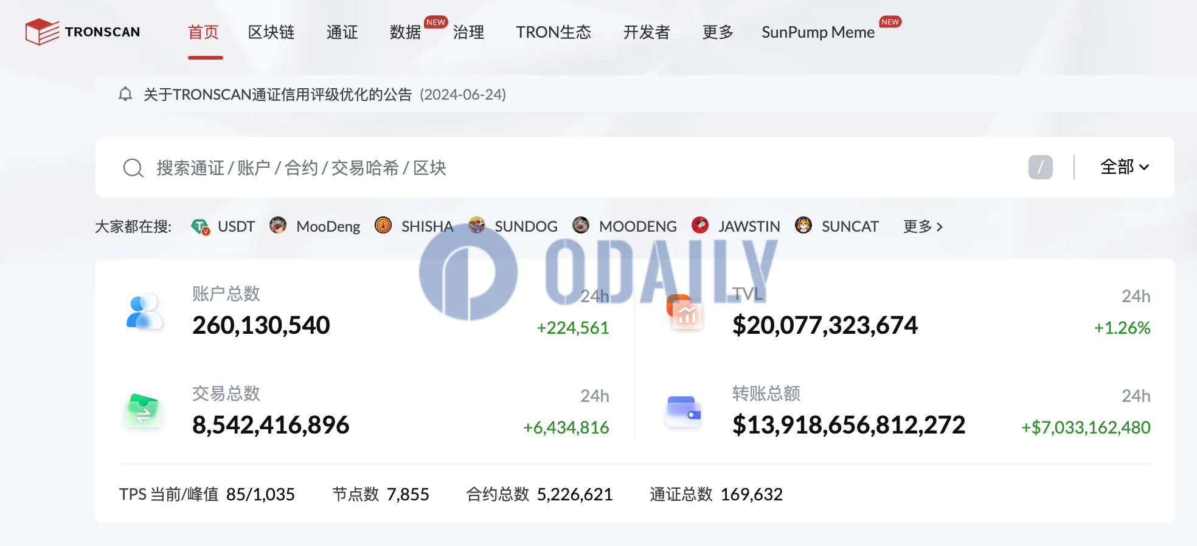The width and height of the screenshot is (1197, 546).
Task: Click the 转账总额 label
Action: point(766,393)
